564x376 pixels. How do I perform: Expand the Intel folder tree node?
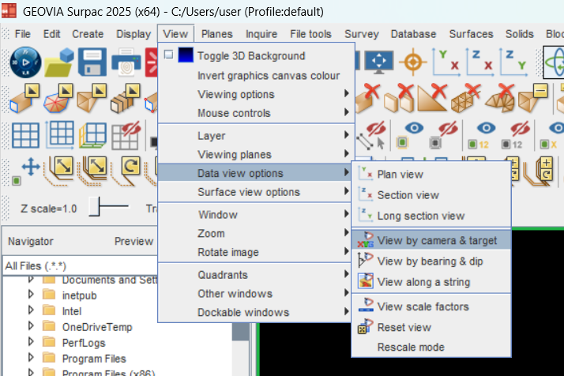coord(31,310)
